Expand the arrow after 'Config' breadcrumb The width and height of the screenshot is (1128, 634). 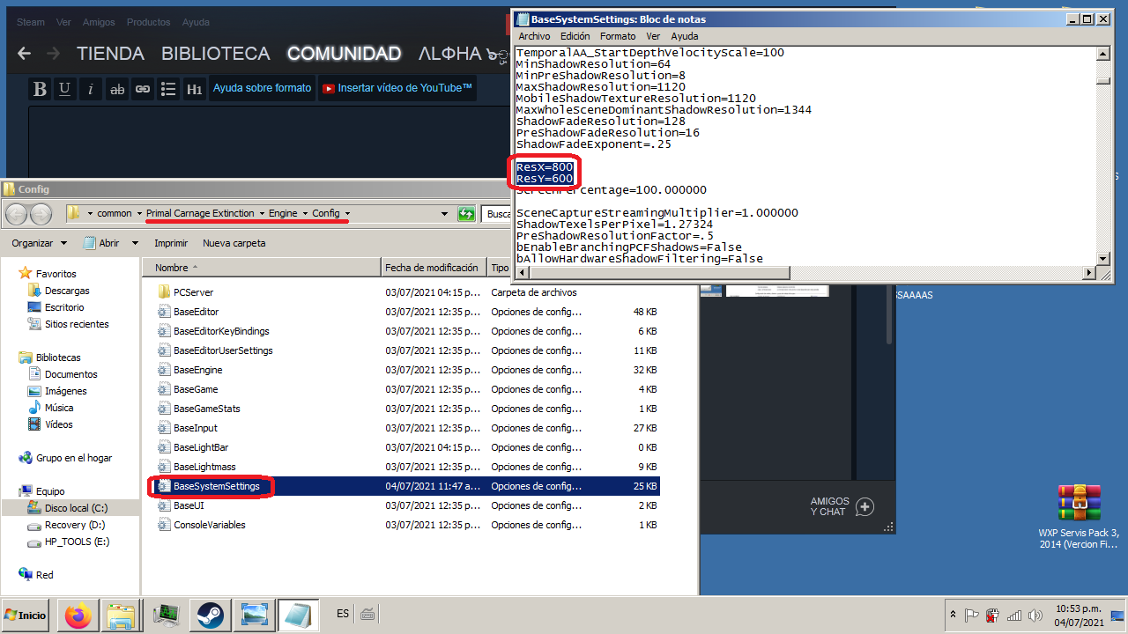[x=347, y=213]
